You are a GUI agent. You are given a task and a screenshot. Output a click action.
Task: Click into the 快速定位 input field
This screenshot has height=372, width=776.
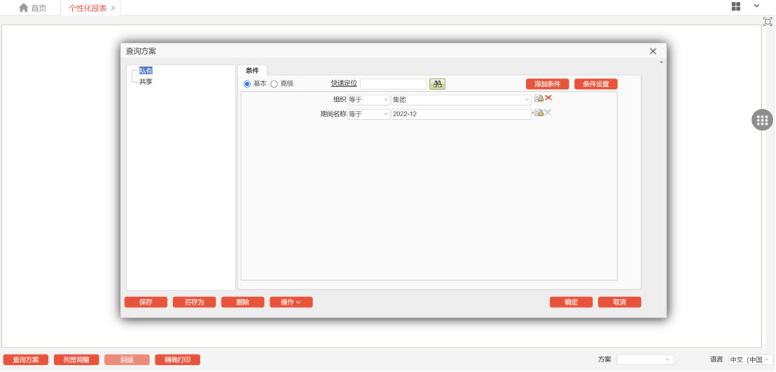tap(393, 84)
